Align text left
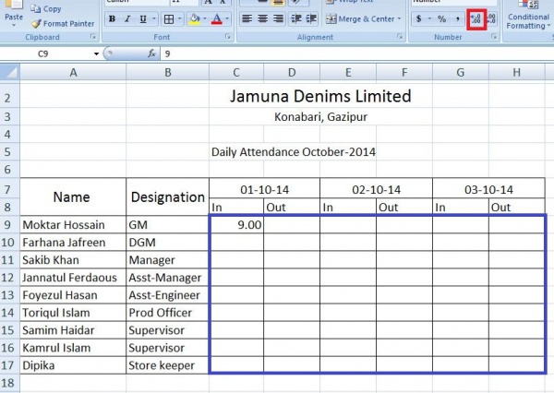The width and height of the screenshot is (554, 393). (247, 18)
